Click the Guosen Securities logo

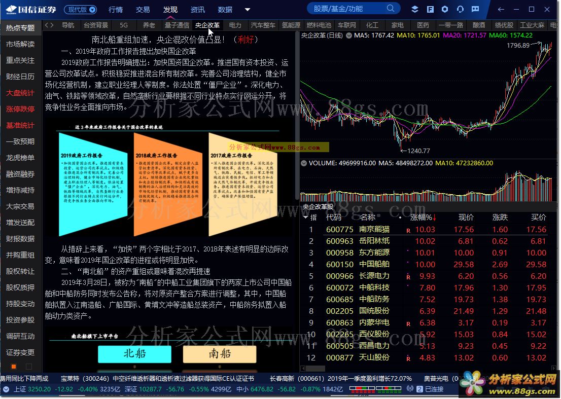31,9
